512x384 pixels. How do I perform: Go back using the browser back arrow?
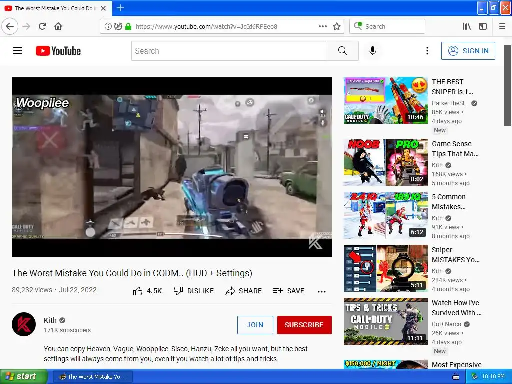[10, 26]
